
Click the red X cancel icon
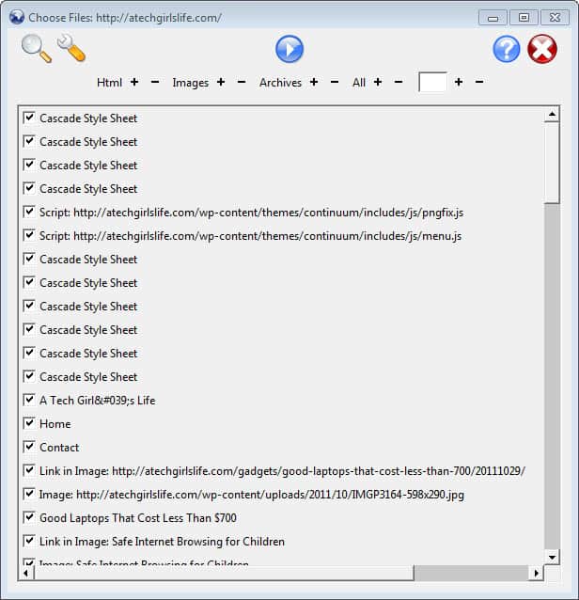[542, 49]
